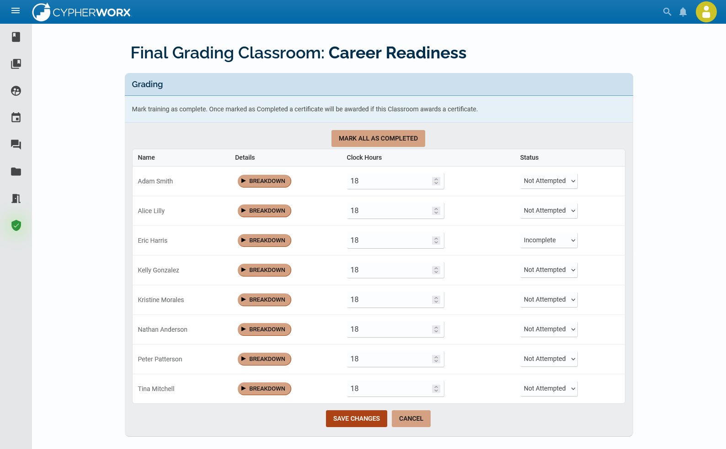Viewport: 726px width, 449px height.
Task: Open the user profile avatar
Action: coord(706,12)
